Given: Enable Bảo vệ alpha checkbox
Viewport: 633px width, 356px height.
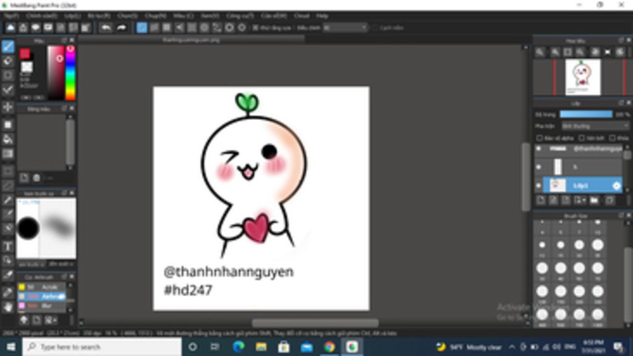Looking at the screenshot, I should [539, 138].
